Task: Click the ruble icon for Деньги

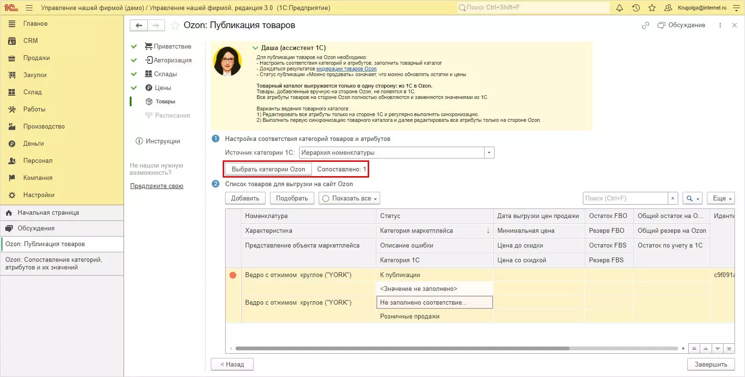Action: 12,144
